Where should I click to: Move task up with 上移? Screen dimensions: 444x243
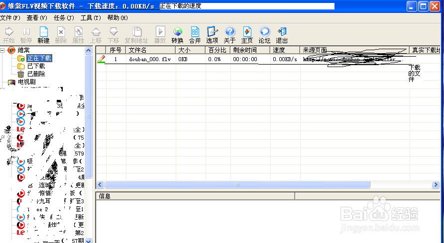(96, 32)
